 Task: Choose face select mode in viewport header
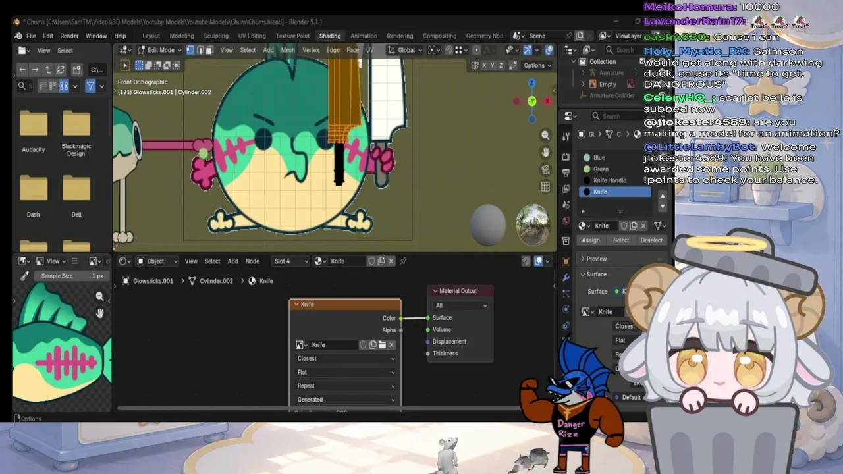coord(209,50)
